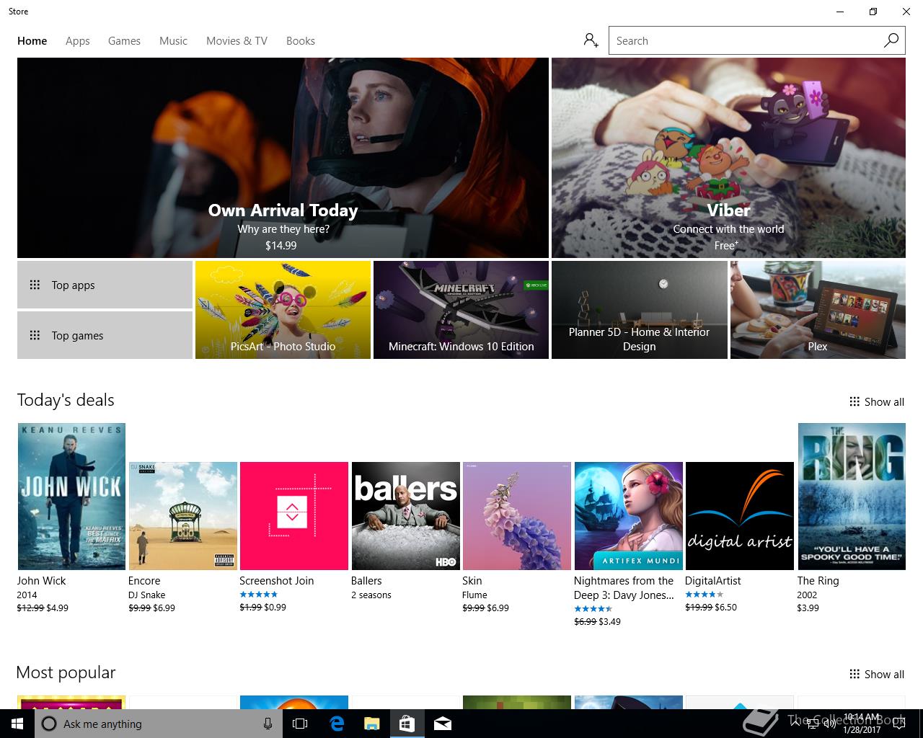Open the DigitalArtist app icon

pyautogui.click(x=739, y=516)
